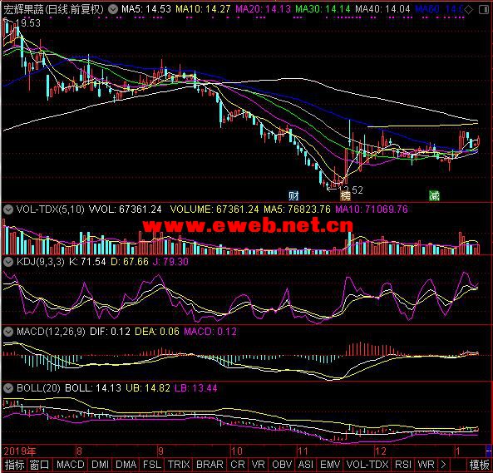Select the RSI indicator tab
Image resolution: width=493 pixels, height=473 pixels.
(x=403, y=465)
